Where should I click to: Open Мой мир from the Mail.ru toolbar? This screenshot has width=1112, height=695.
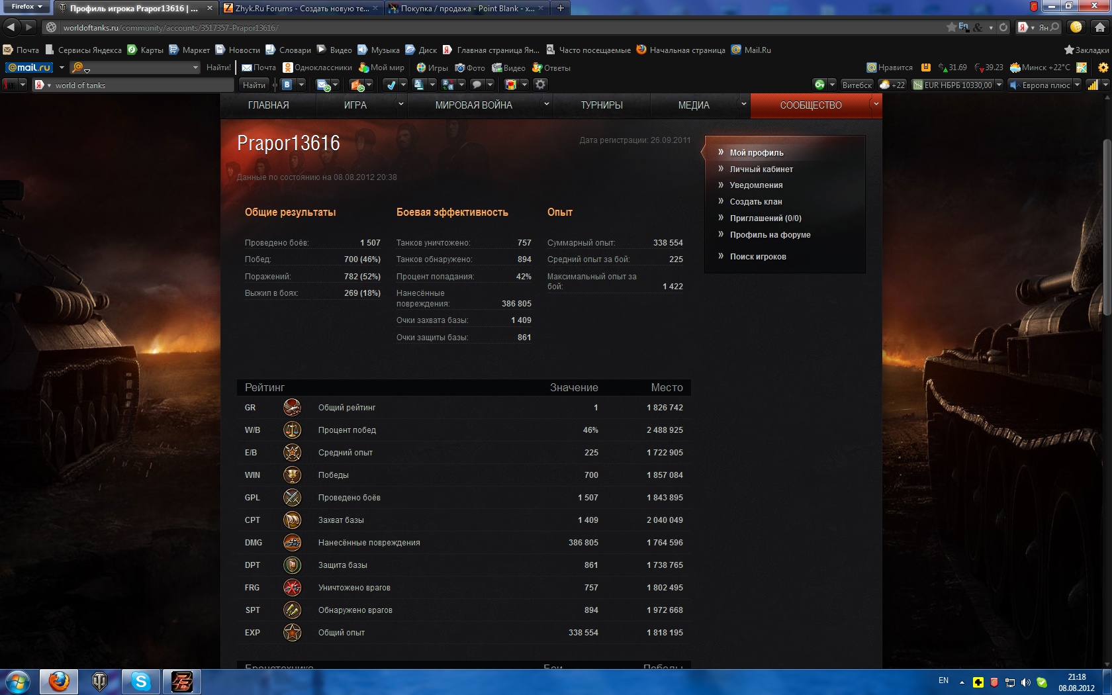point(381,68)
